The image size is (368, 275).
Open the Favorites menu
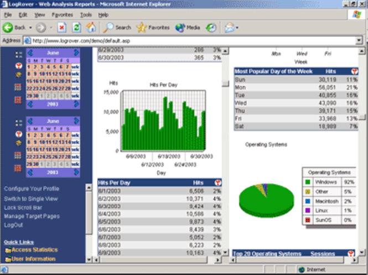pos(63,15)
